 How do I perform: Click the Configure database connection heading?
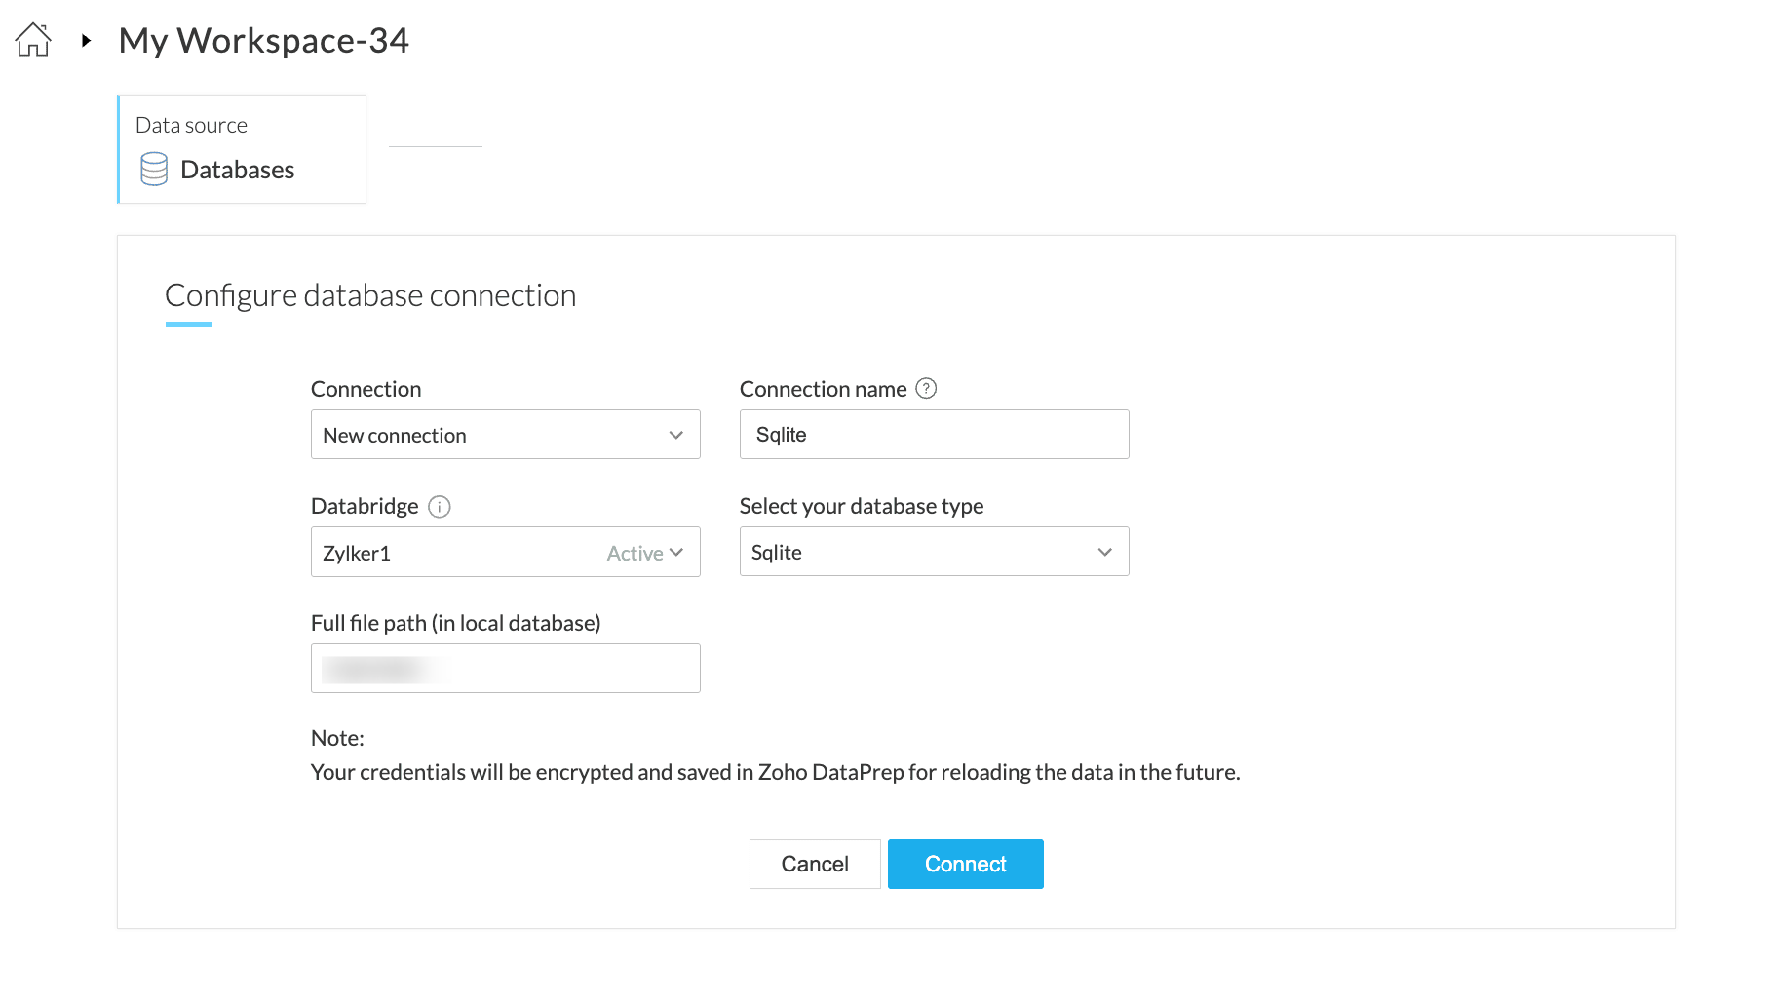pos(370,295)
